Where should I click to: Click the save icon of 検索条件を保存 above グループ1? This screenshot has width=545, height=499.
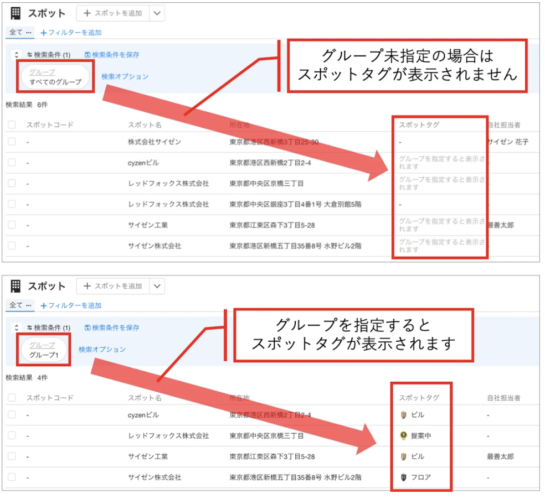88,328
